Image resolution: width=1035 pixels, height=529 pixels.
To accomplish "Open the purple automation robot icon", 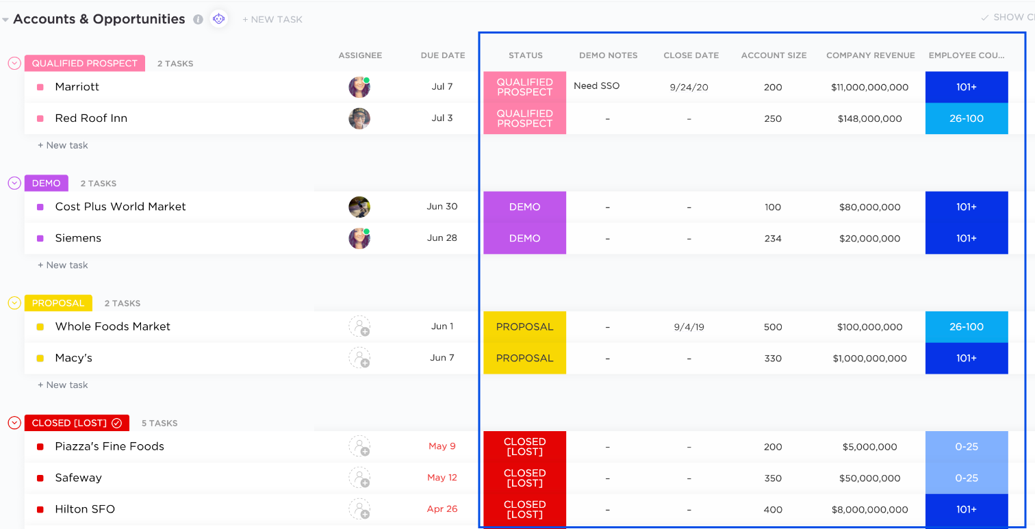I will [x=218, y=19].
